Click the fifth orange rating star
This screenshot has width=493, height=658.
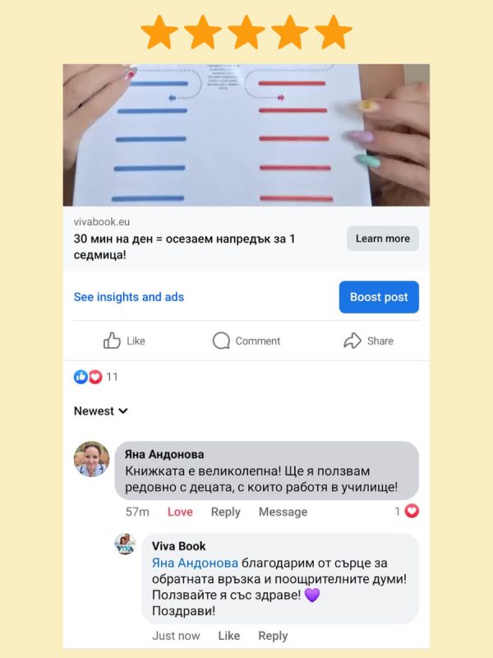pos(334,32)
